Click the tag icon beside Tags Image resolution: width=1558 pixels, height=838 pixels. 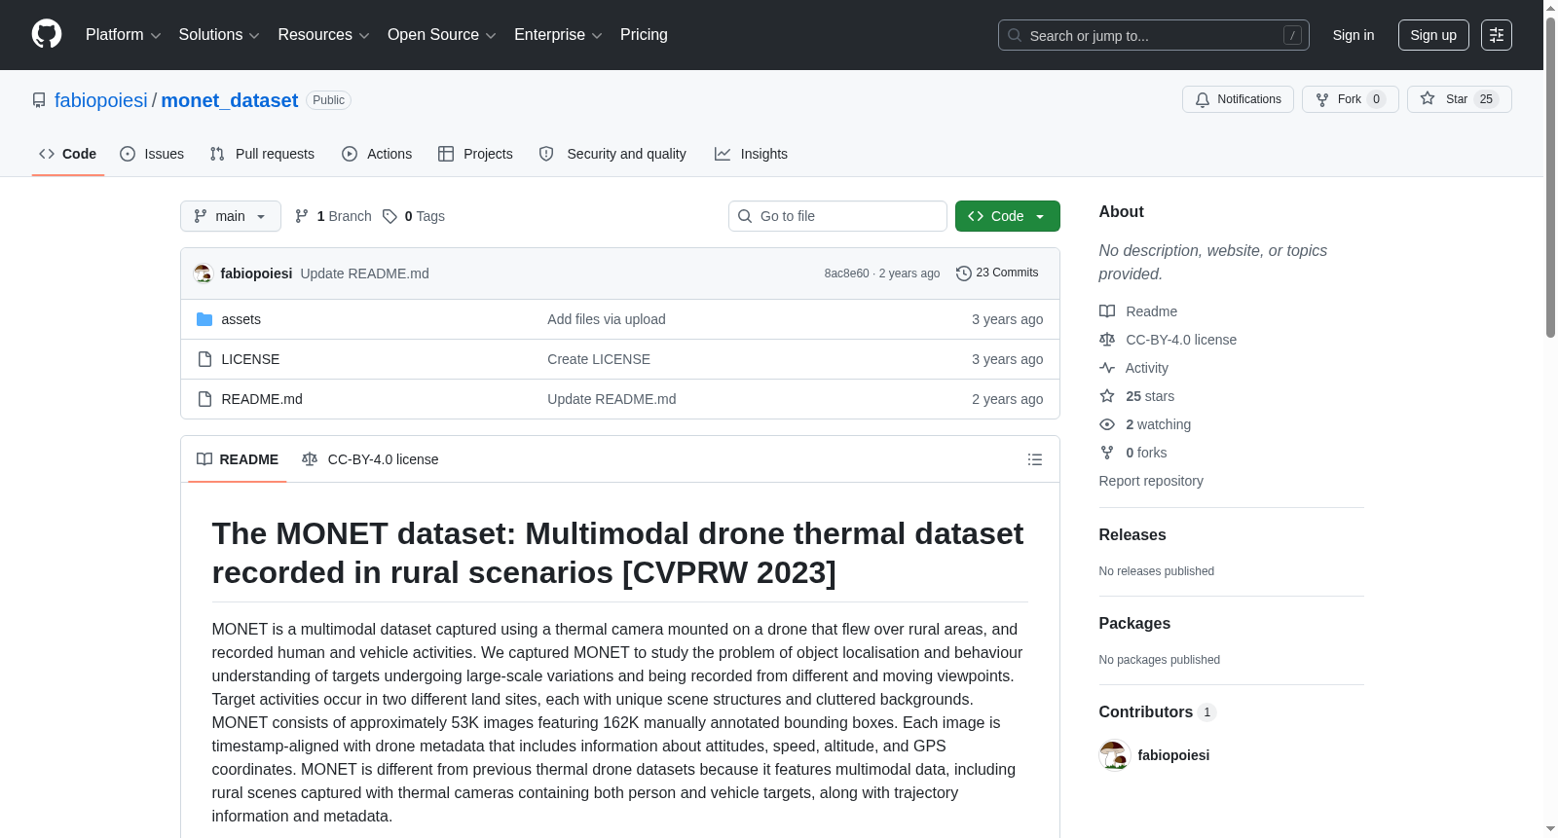pyautogui.click(x=389, y=216)
